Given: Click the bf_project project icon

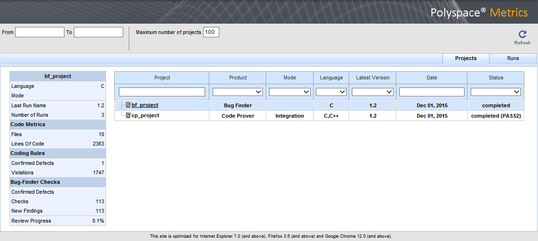Looking at the screenshot, I should pyautogui.click(x=128, y=105).
